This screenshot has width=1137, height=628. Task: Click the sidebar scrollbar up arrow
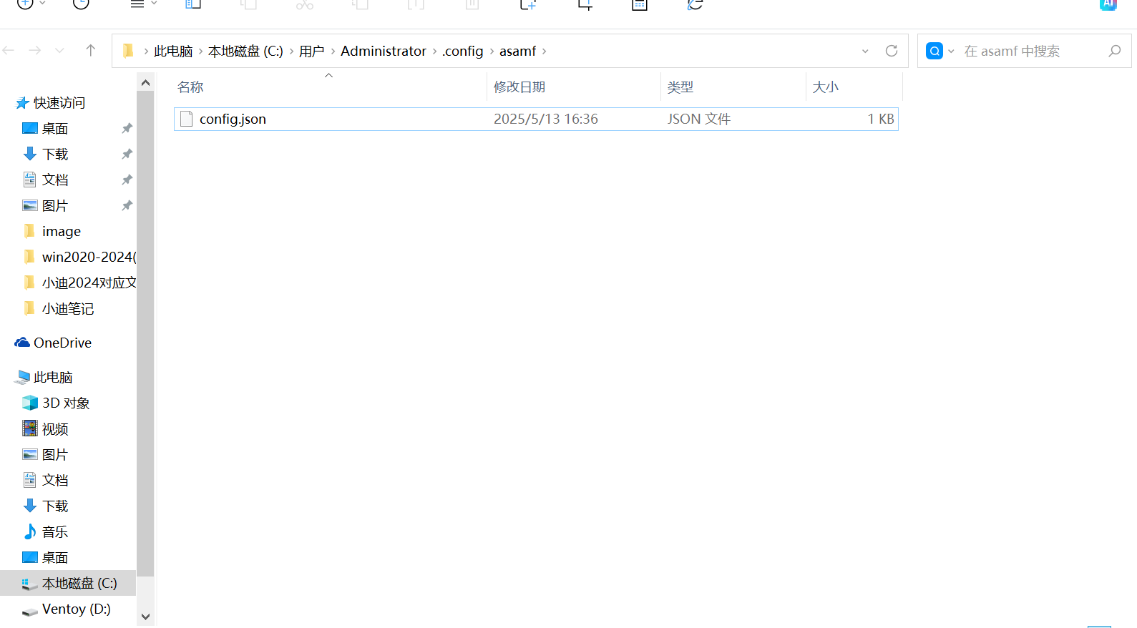click(x=145, y=82)
